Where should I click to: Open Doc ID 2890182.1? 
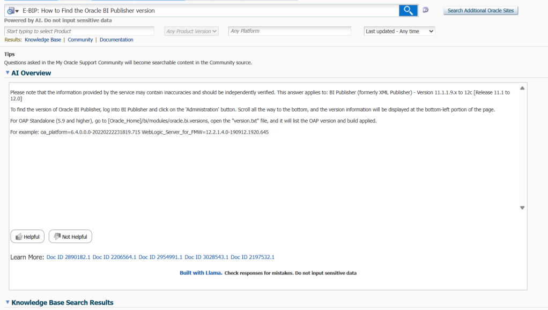tap(68, 257)
